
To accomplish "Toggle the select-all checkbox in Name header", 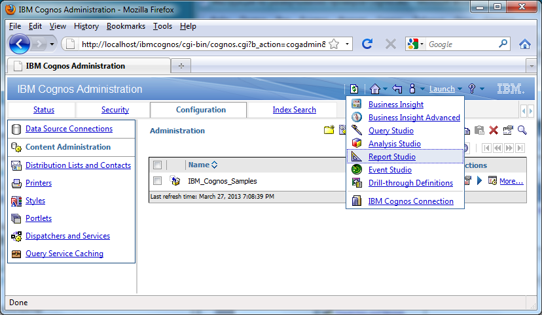I will pyautogui.click(x=157, y=165).
